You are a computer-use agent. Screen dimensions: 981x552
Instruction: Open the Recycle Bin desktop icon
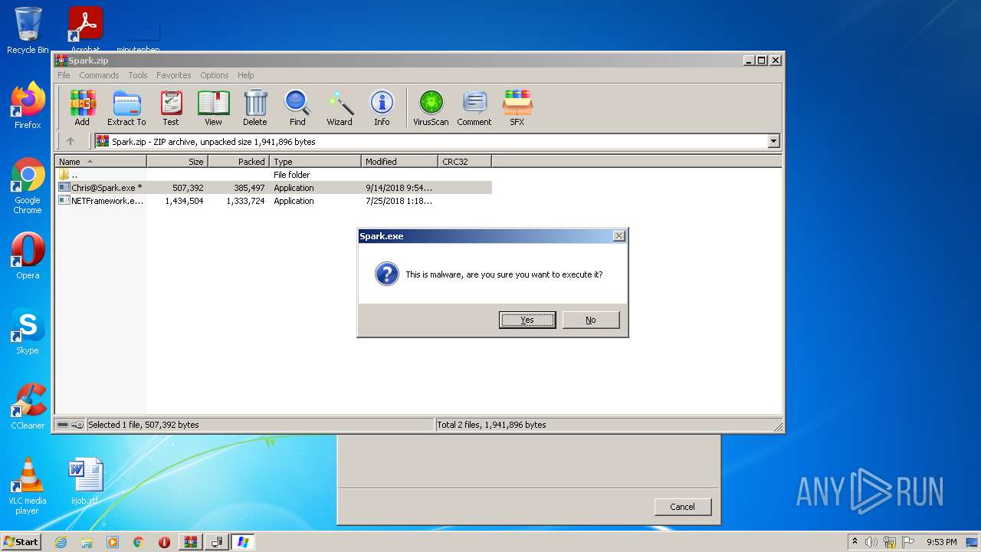pos(28,31)
